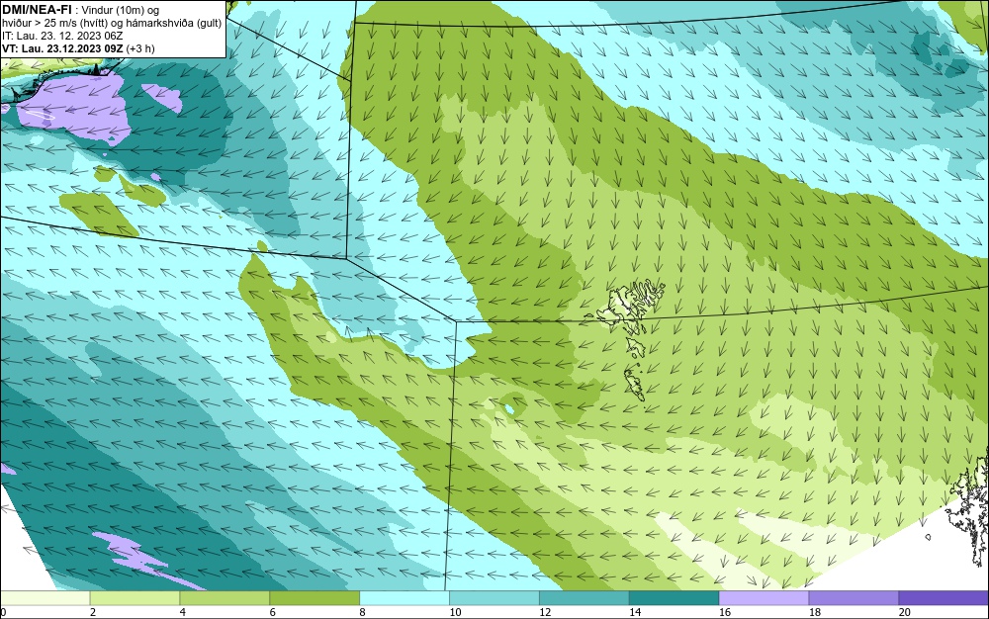This screenshot has width=989, height=619.
Task: Click the DMI/NEA-FI title text
Action: pyautogui.click(x=37, y=9)
